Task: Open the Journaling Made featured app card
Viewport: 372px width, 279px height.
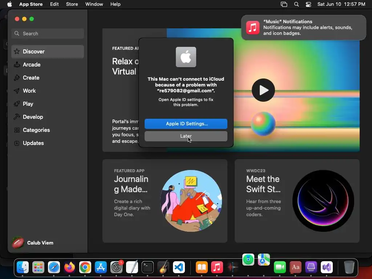Action: coord(165,201)
